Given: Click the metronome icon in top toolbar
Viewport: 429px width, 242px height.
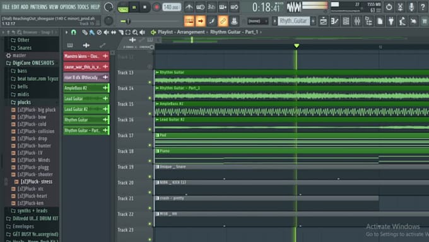Looking at the screenshot, I should tap(189, 7).
